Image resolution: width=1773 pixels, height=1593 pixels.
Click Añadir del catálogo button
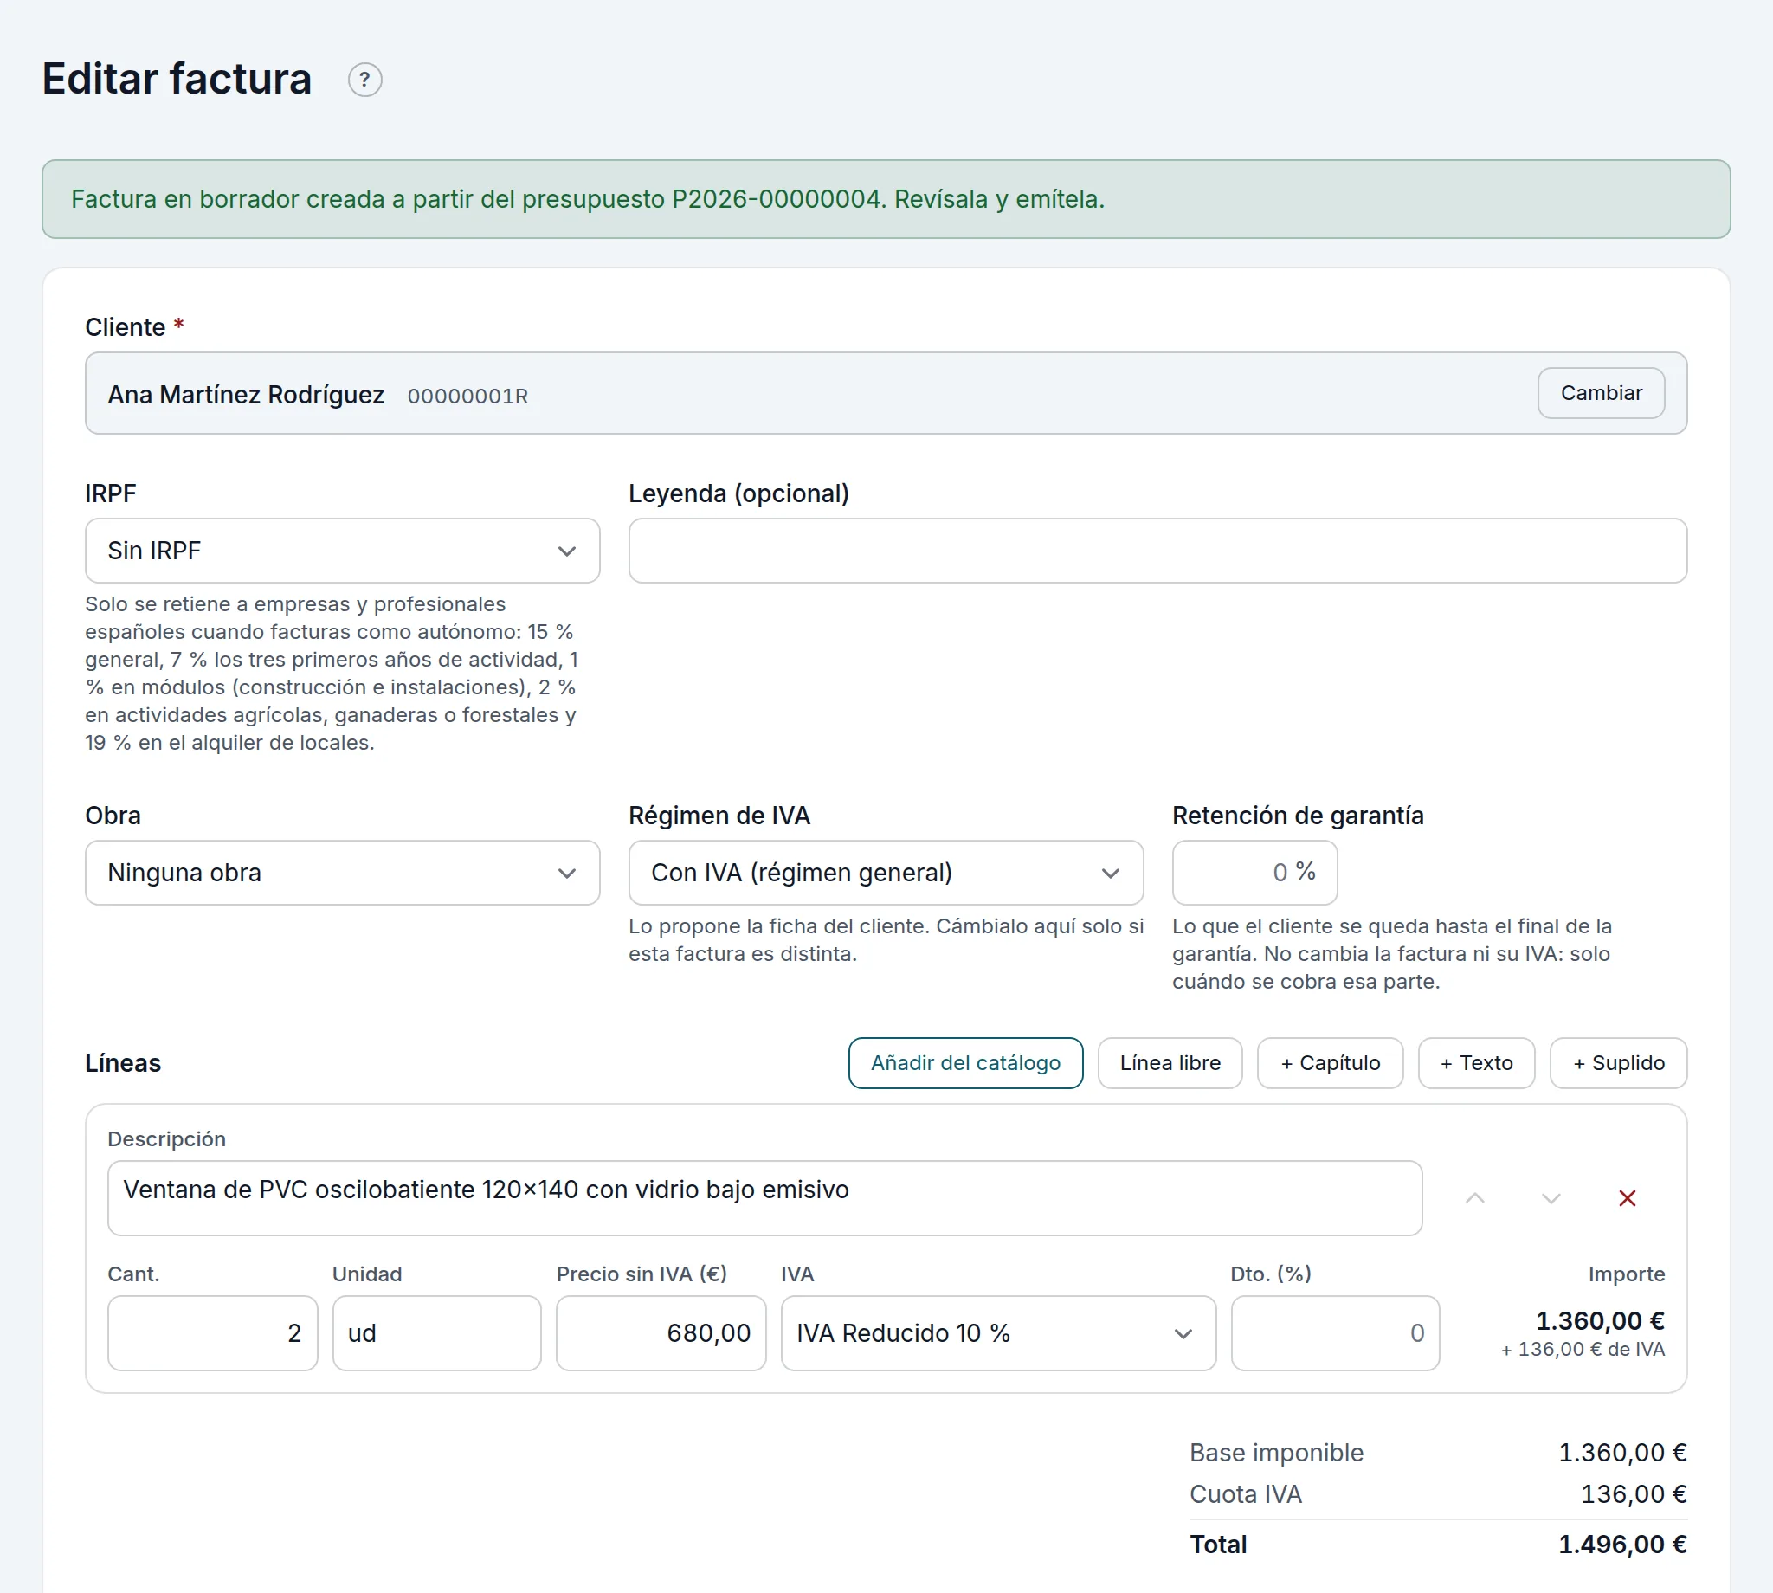965,1062
